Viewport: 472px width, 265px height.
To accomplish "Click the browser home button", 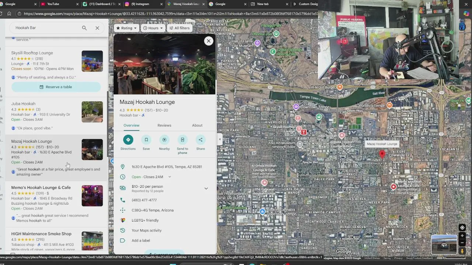I will pos(9,14).
